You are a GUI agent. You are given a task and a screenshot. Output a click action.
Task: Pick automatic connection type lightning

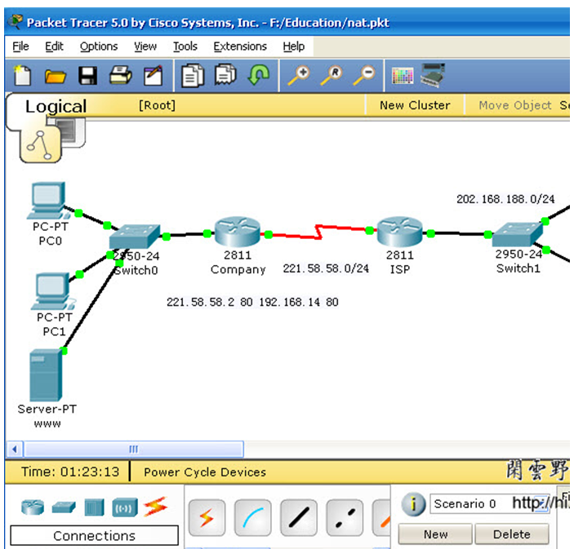pyautogui.click(x=207, y=518)
